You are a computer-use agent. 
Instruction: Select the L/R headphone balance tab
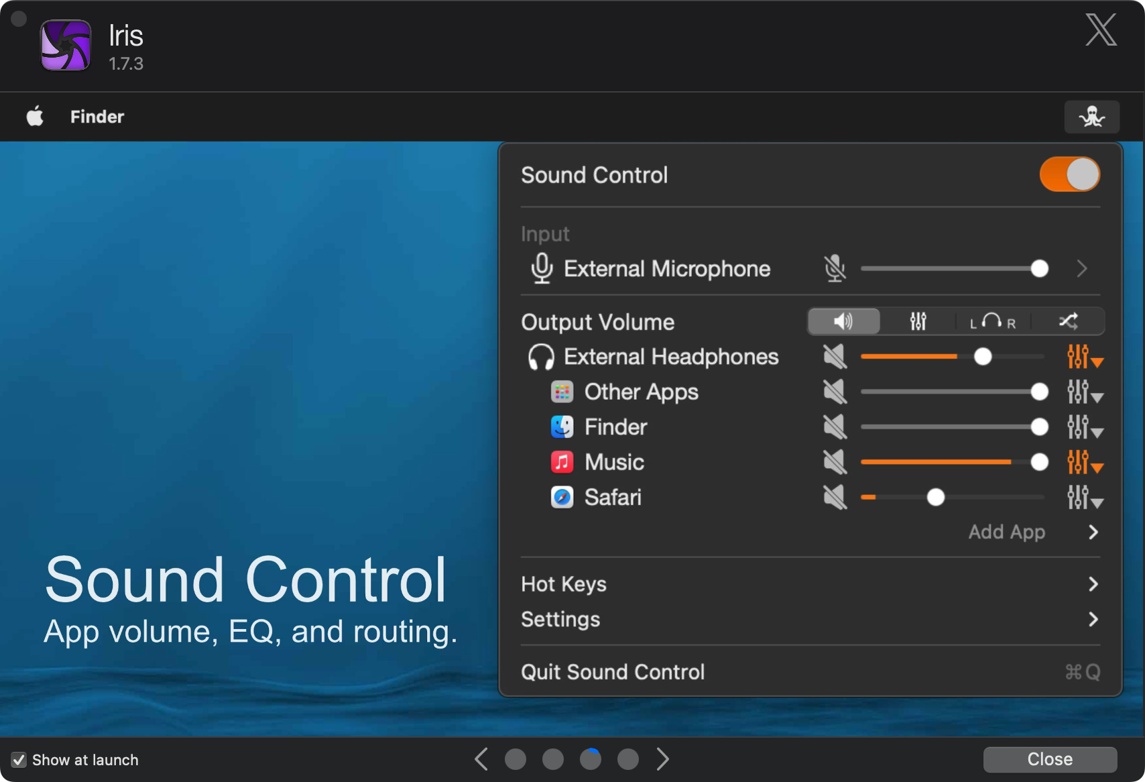click(x=992, y=322)
